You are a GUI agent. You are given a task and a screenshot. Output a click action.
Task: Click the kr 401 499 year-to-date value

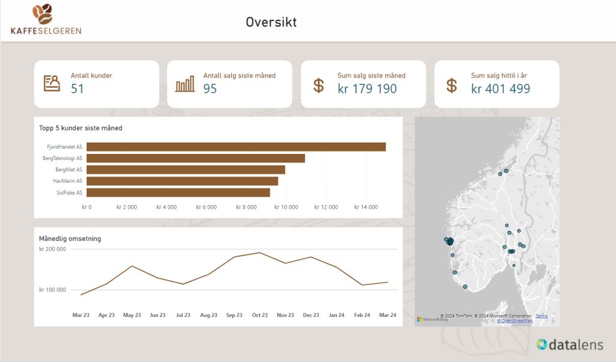(500, 89)
